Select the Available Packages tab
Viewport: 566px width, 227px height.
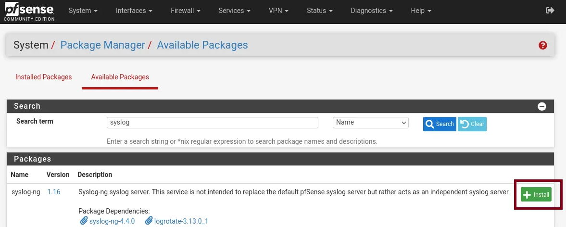(120, 77)
